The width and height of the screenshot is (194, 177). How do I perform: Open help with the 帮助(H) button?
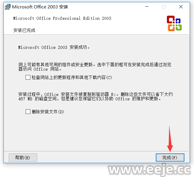(x=23, y=158)
